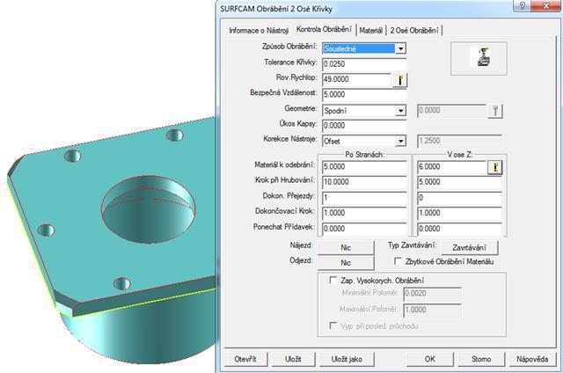
Task: Enable Zbytkové Obrábění Materiálu checkbox
Action: 398,261
